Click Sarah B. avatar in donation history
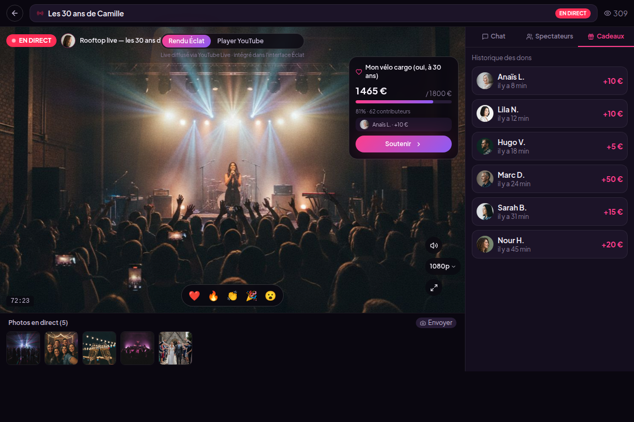This screenshot has height=422, width=634. click(x=485, y=212)
